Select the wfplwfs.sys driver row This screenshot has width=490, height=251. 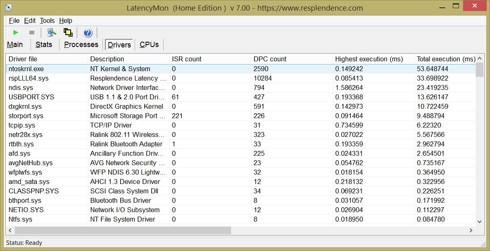point(241,172)
